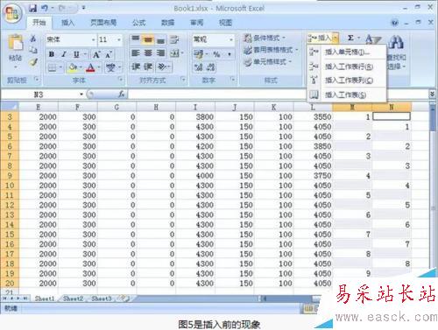Add a new worksheet tab icon
Screen dimensions: 438x330
click(x=124, y=298)
